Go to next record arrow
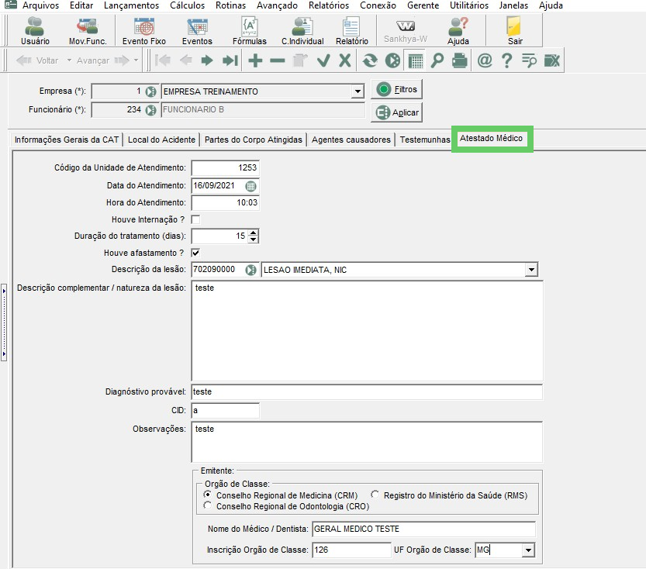Viewport: 646px width, 569px height. [207, 60]
